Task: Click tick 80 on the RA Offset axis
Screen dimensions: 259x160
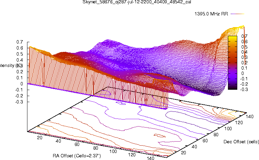Action: point(96,148)
